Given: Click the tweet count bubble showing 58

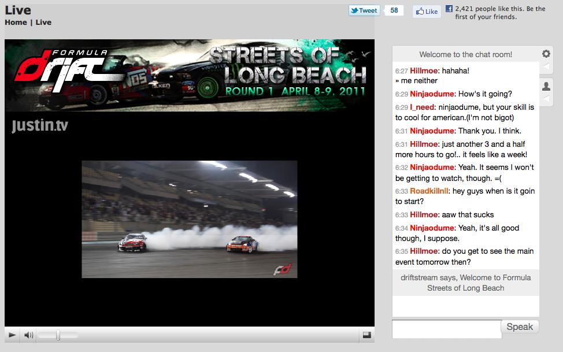Looking at the screenshot, I should [x=394, y=10].
